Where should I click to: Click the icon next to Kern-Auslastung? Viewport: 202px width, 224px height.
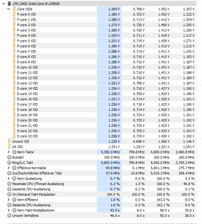click(x=14, y=179)
